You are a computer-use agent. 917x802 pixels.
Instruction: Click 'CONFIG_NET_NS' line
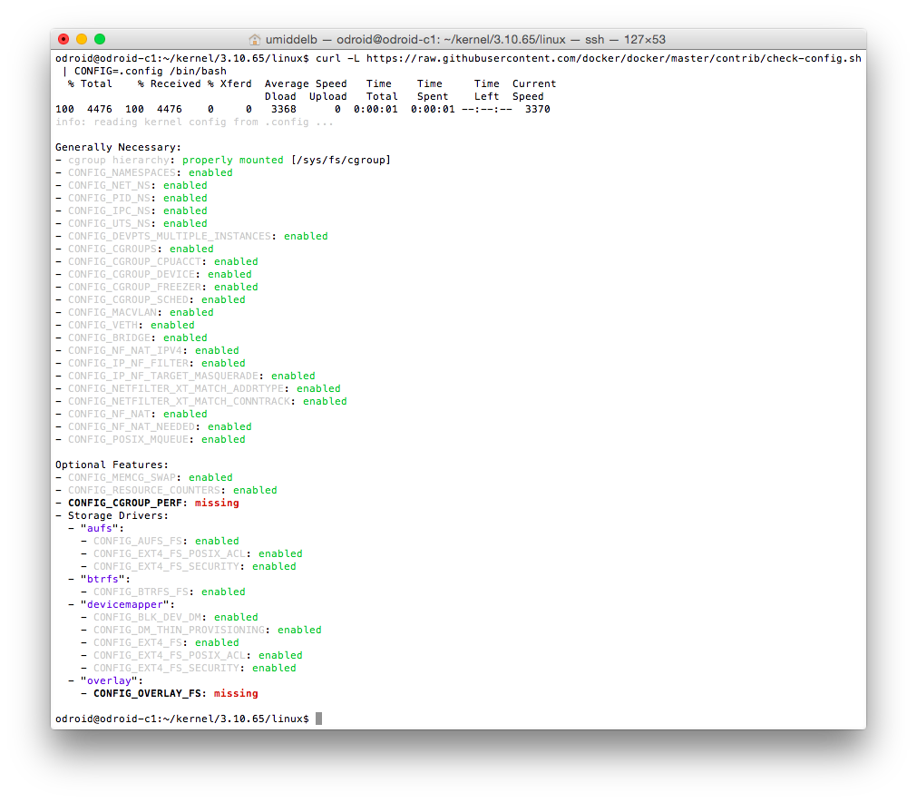[x=132, y=185]
